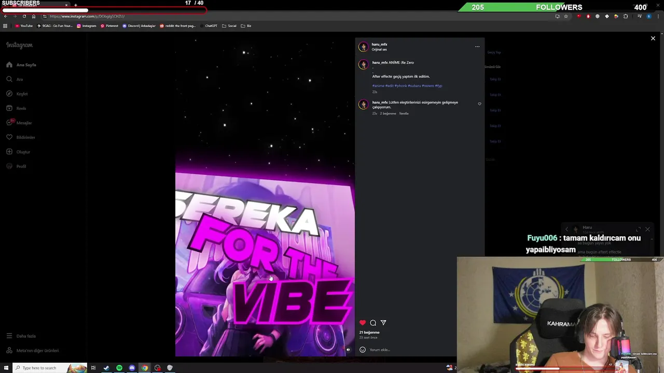
Task: Open the extensions puzzle icon
Action: click(x=626, y=17)
